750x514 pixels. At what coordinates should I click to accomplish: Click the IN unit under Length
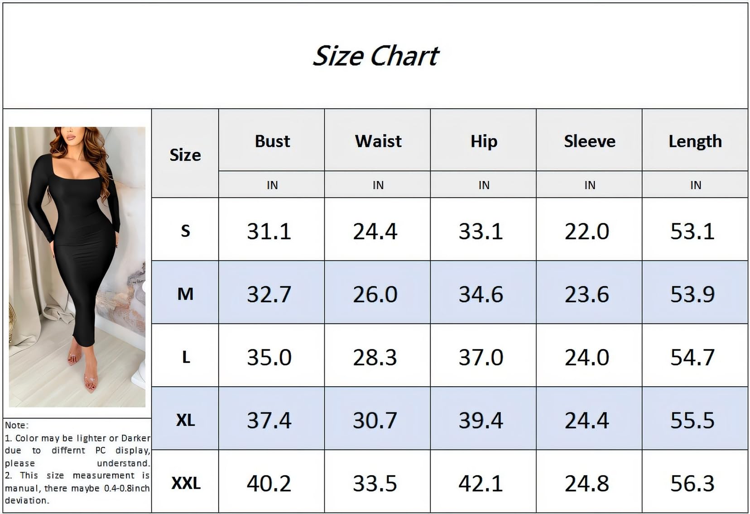[x=695, y=185]
